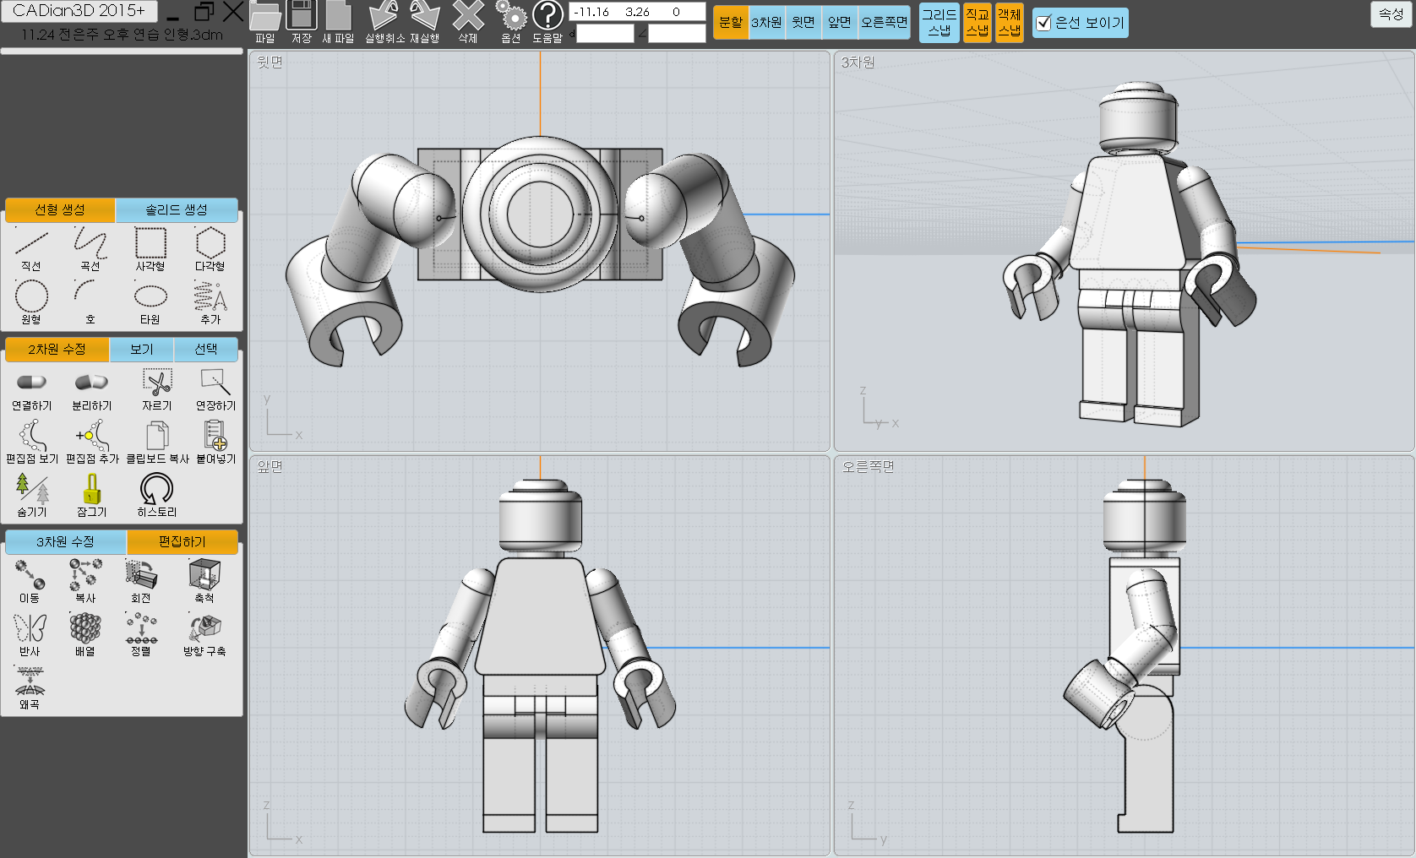Click the 잠그기 (Lock) padlock icon
Image resolution: width=1416 pixels, height=858 pixels.
click(92, 488)
